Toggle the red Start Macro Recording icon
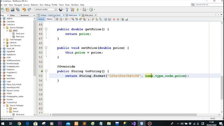 (x=114, y=19)
